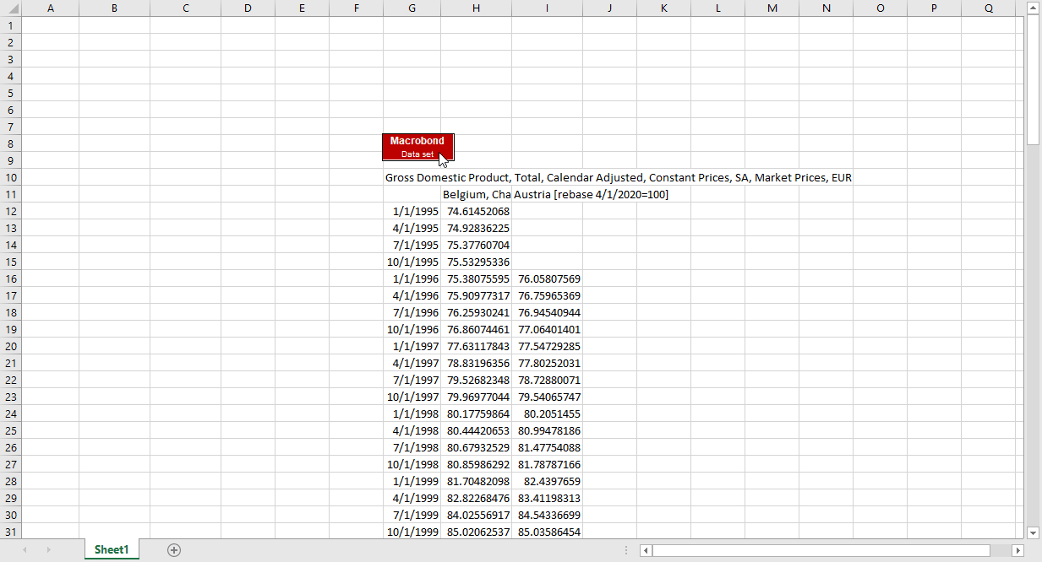The image size is (1042, 562).
Task: Select column D header
Action: coord(248,8)
